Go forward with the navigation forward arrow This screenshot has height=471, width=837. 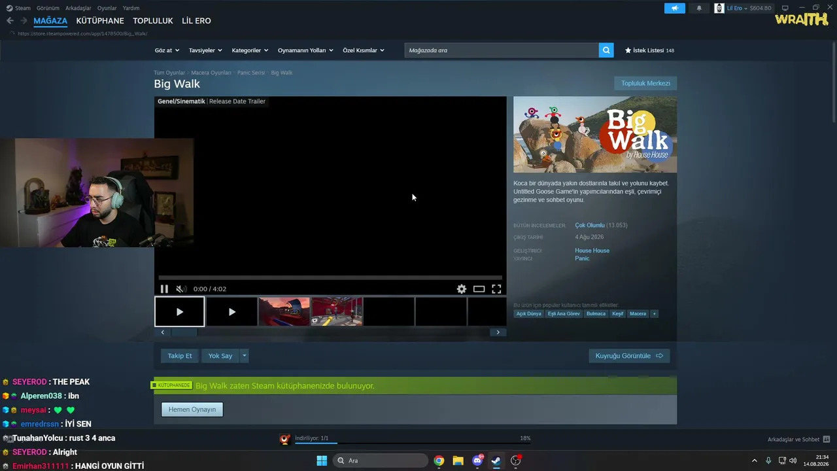coord(24,21)
